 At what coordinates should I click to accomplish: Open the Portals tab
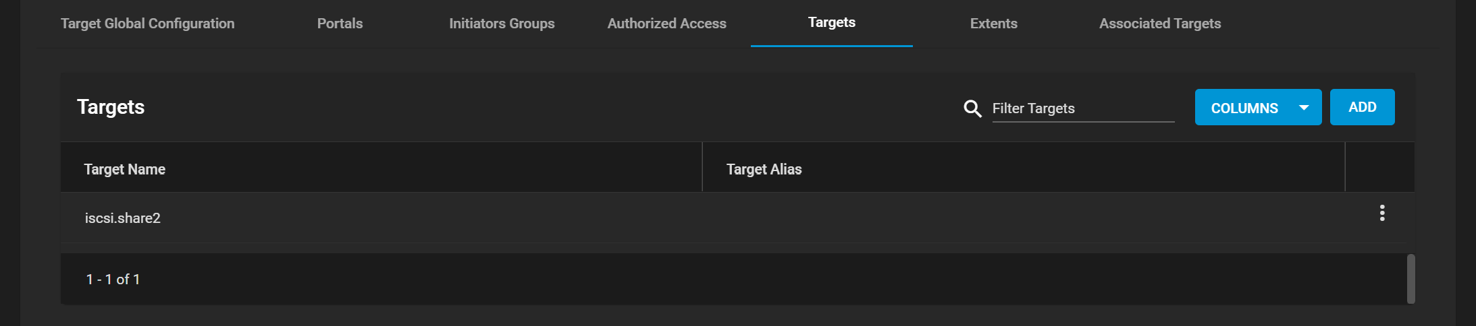(x=340, y=24)
